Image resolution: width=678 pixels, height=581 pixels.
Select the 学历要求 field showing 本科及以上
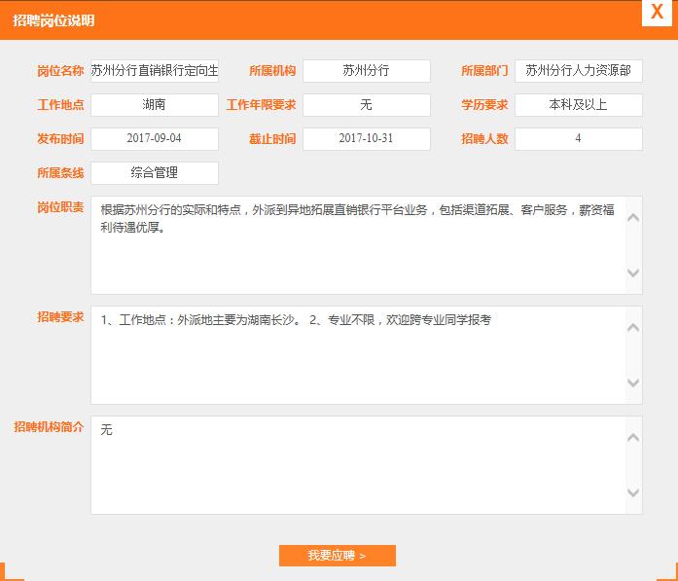578,105
